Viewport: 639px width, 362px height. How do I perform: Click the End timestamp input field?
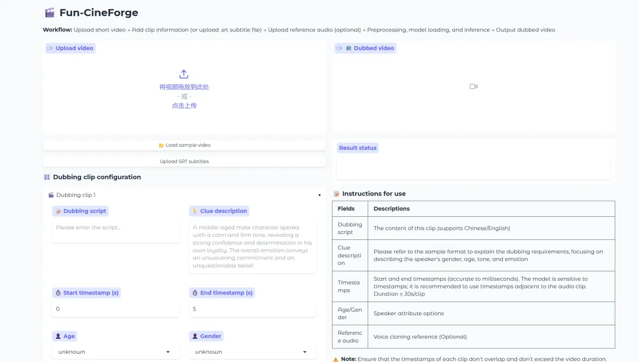pos(253,309)
